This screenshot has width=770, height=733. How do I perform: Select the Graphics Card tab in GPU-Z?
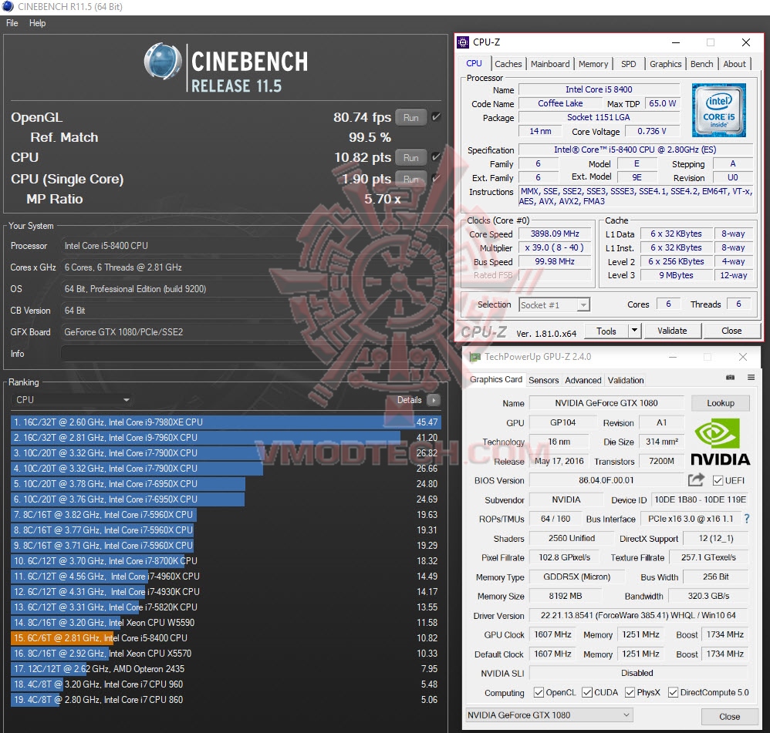[495, 379]
